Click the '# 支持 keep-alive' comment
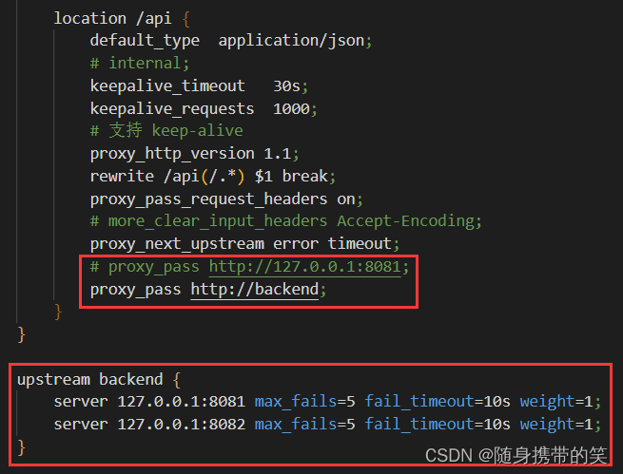This screenshot has width=623, height=474. 166,130
